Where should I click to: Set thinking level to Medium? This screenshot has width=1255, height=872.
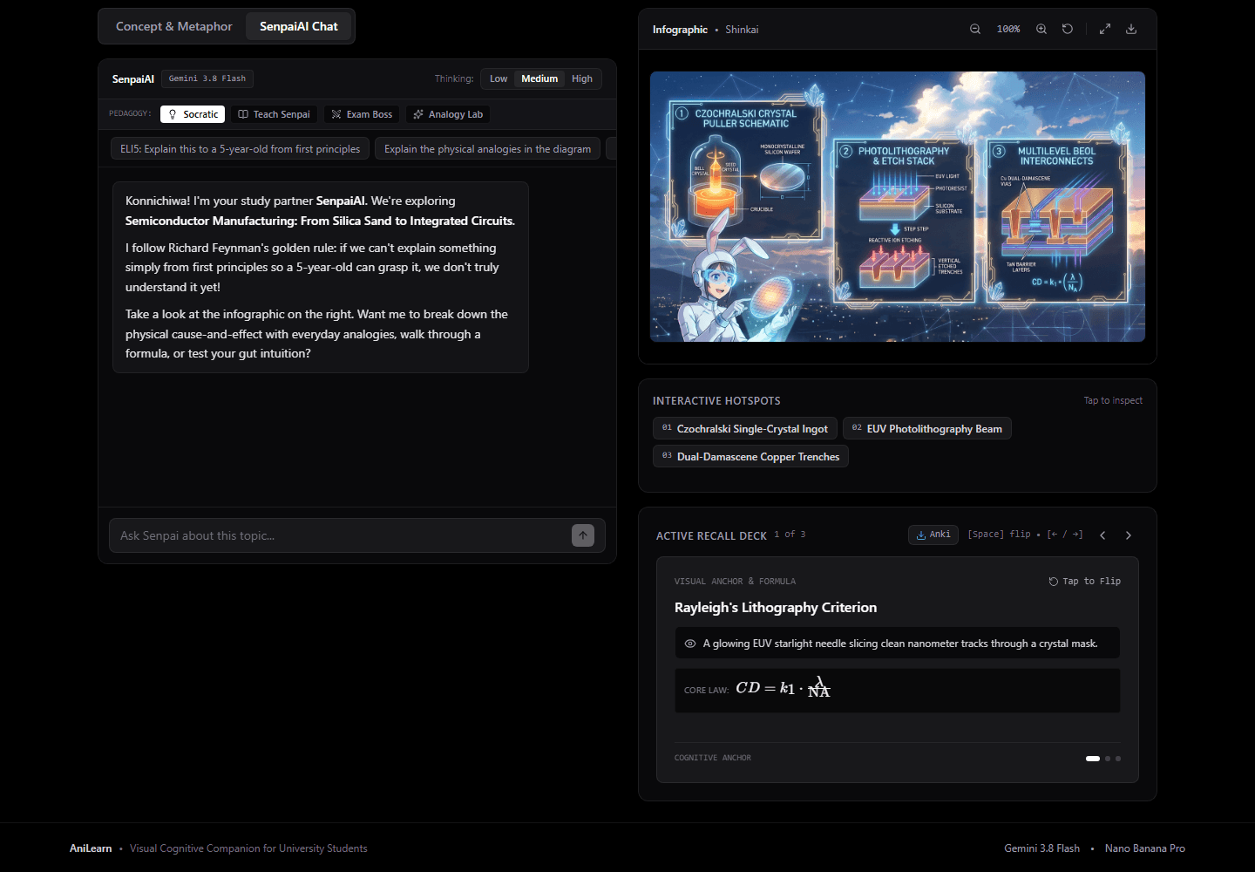[x=539, y=78]
